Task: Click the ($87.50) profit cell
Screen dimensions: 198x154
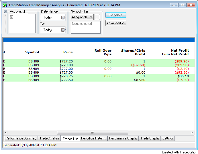Action: [x=138, y=65]
